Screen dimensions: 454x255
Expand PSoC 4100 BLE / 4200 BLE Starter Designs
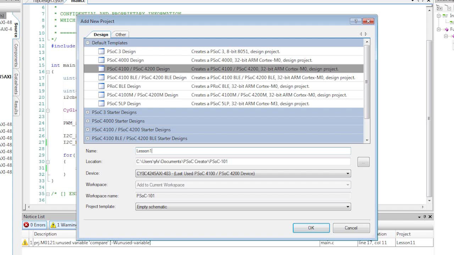pyautogui.click(x=88, y=138)
